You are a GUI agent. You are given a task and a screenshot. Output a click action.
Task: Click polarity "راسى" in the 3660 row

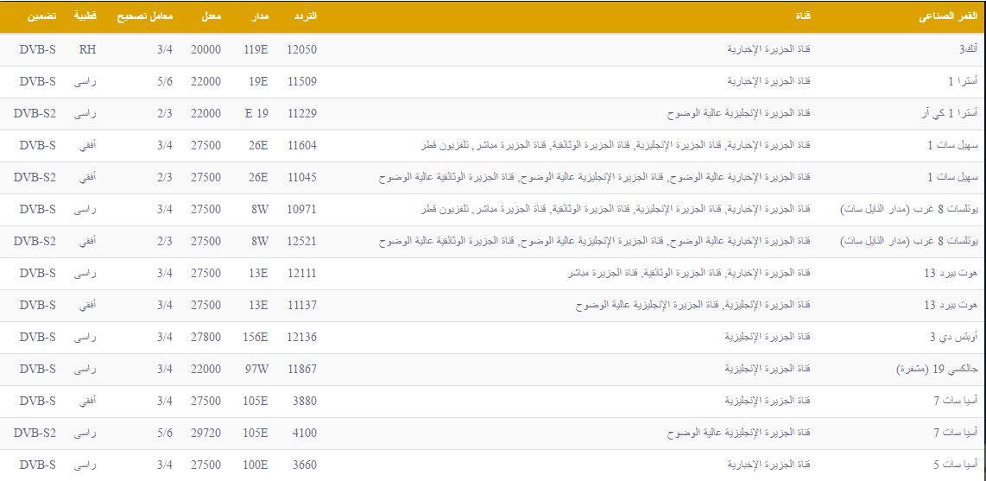(x=85, y=465)
